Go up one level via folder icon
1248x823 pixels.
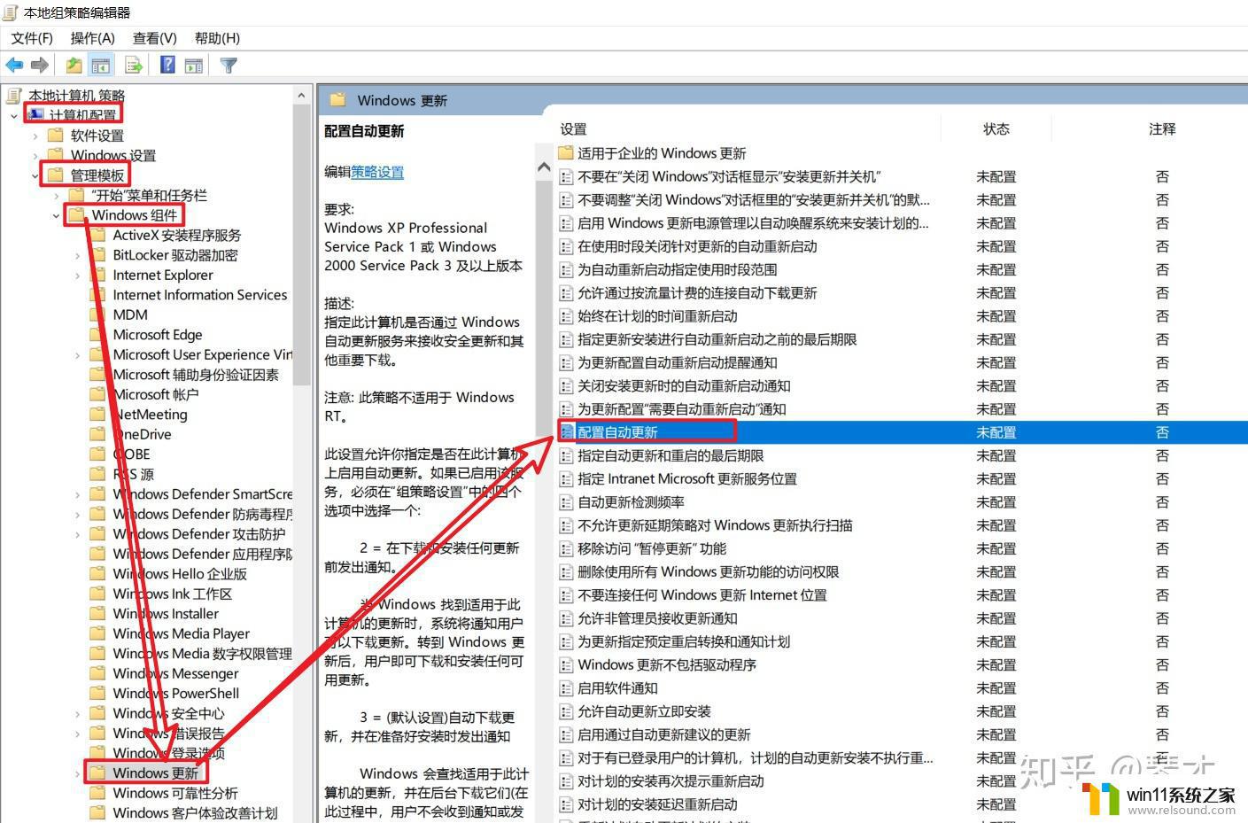click(x=74, y=65)
